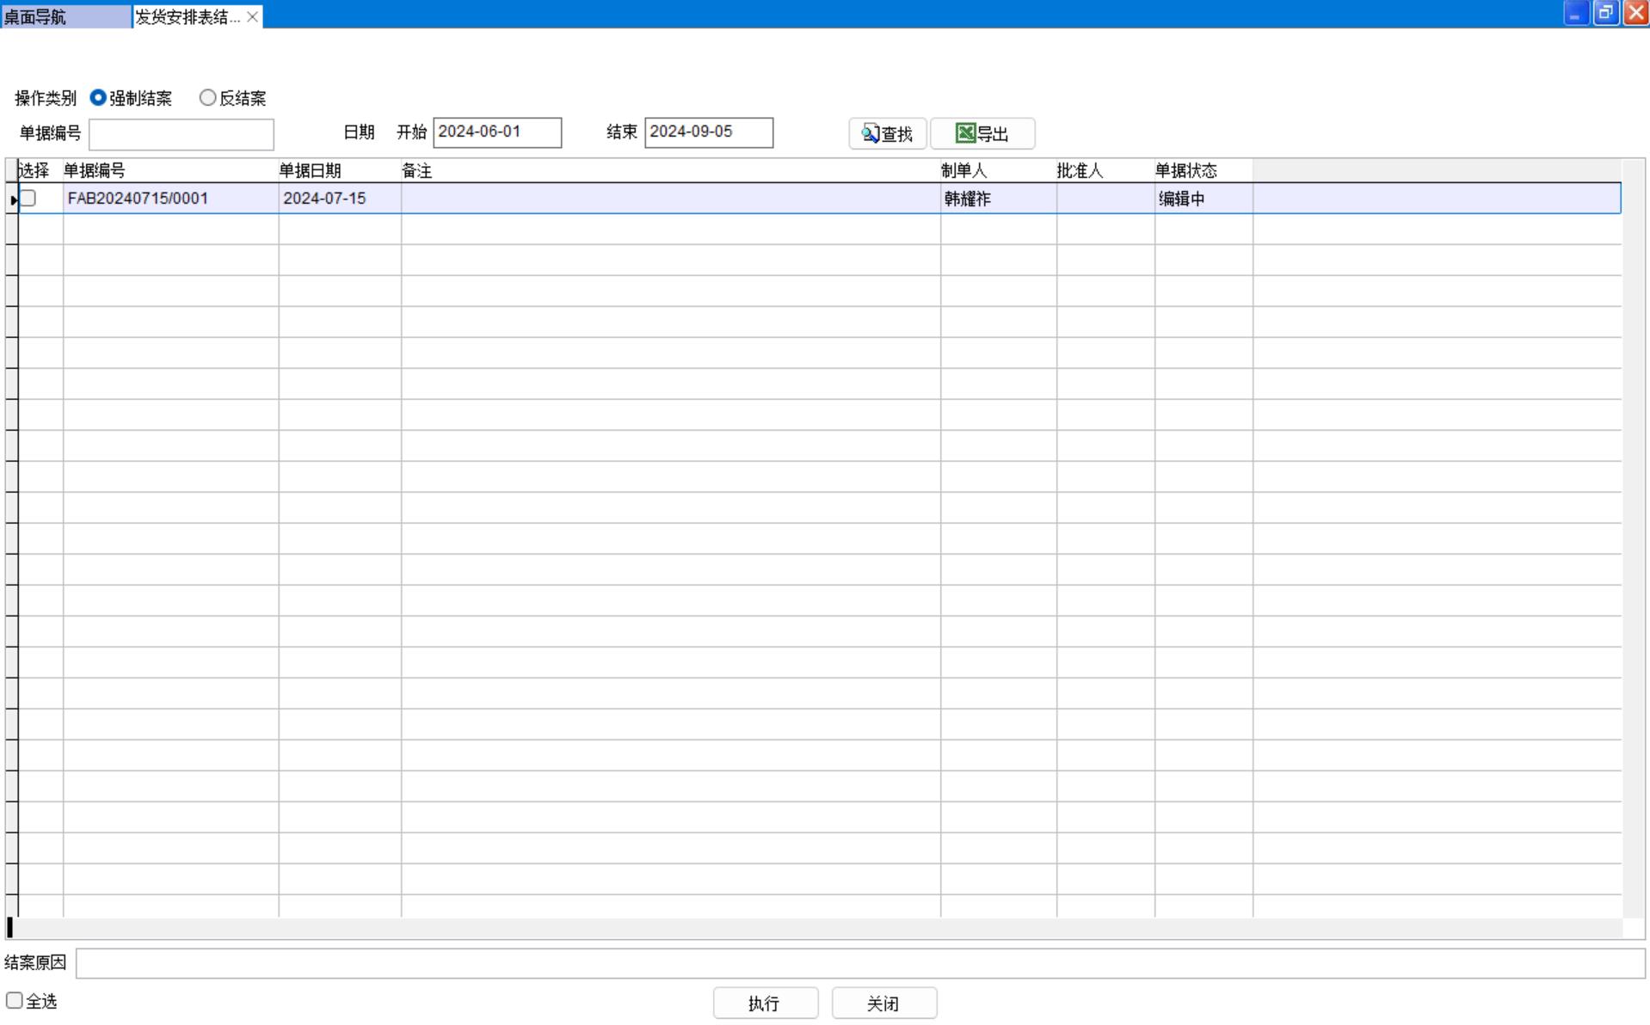Select the 反结案 radio option
The image size is (1650, 1025).
pyautogui.click(x=207, y=98)
